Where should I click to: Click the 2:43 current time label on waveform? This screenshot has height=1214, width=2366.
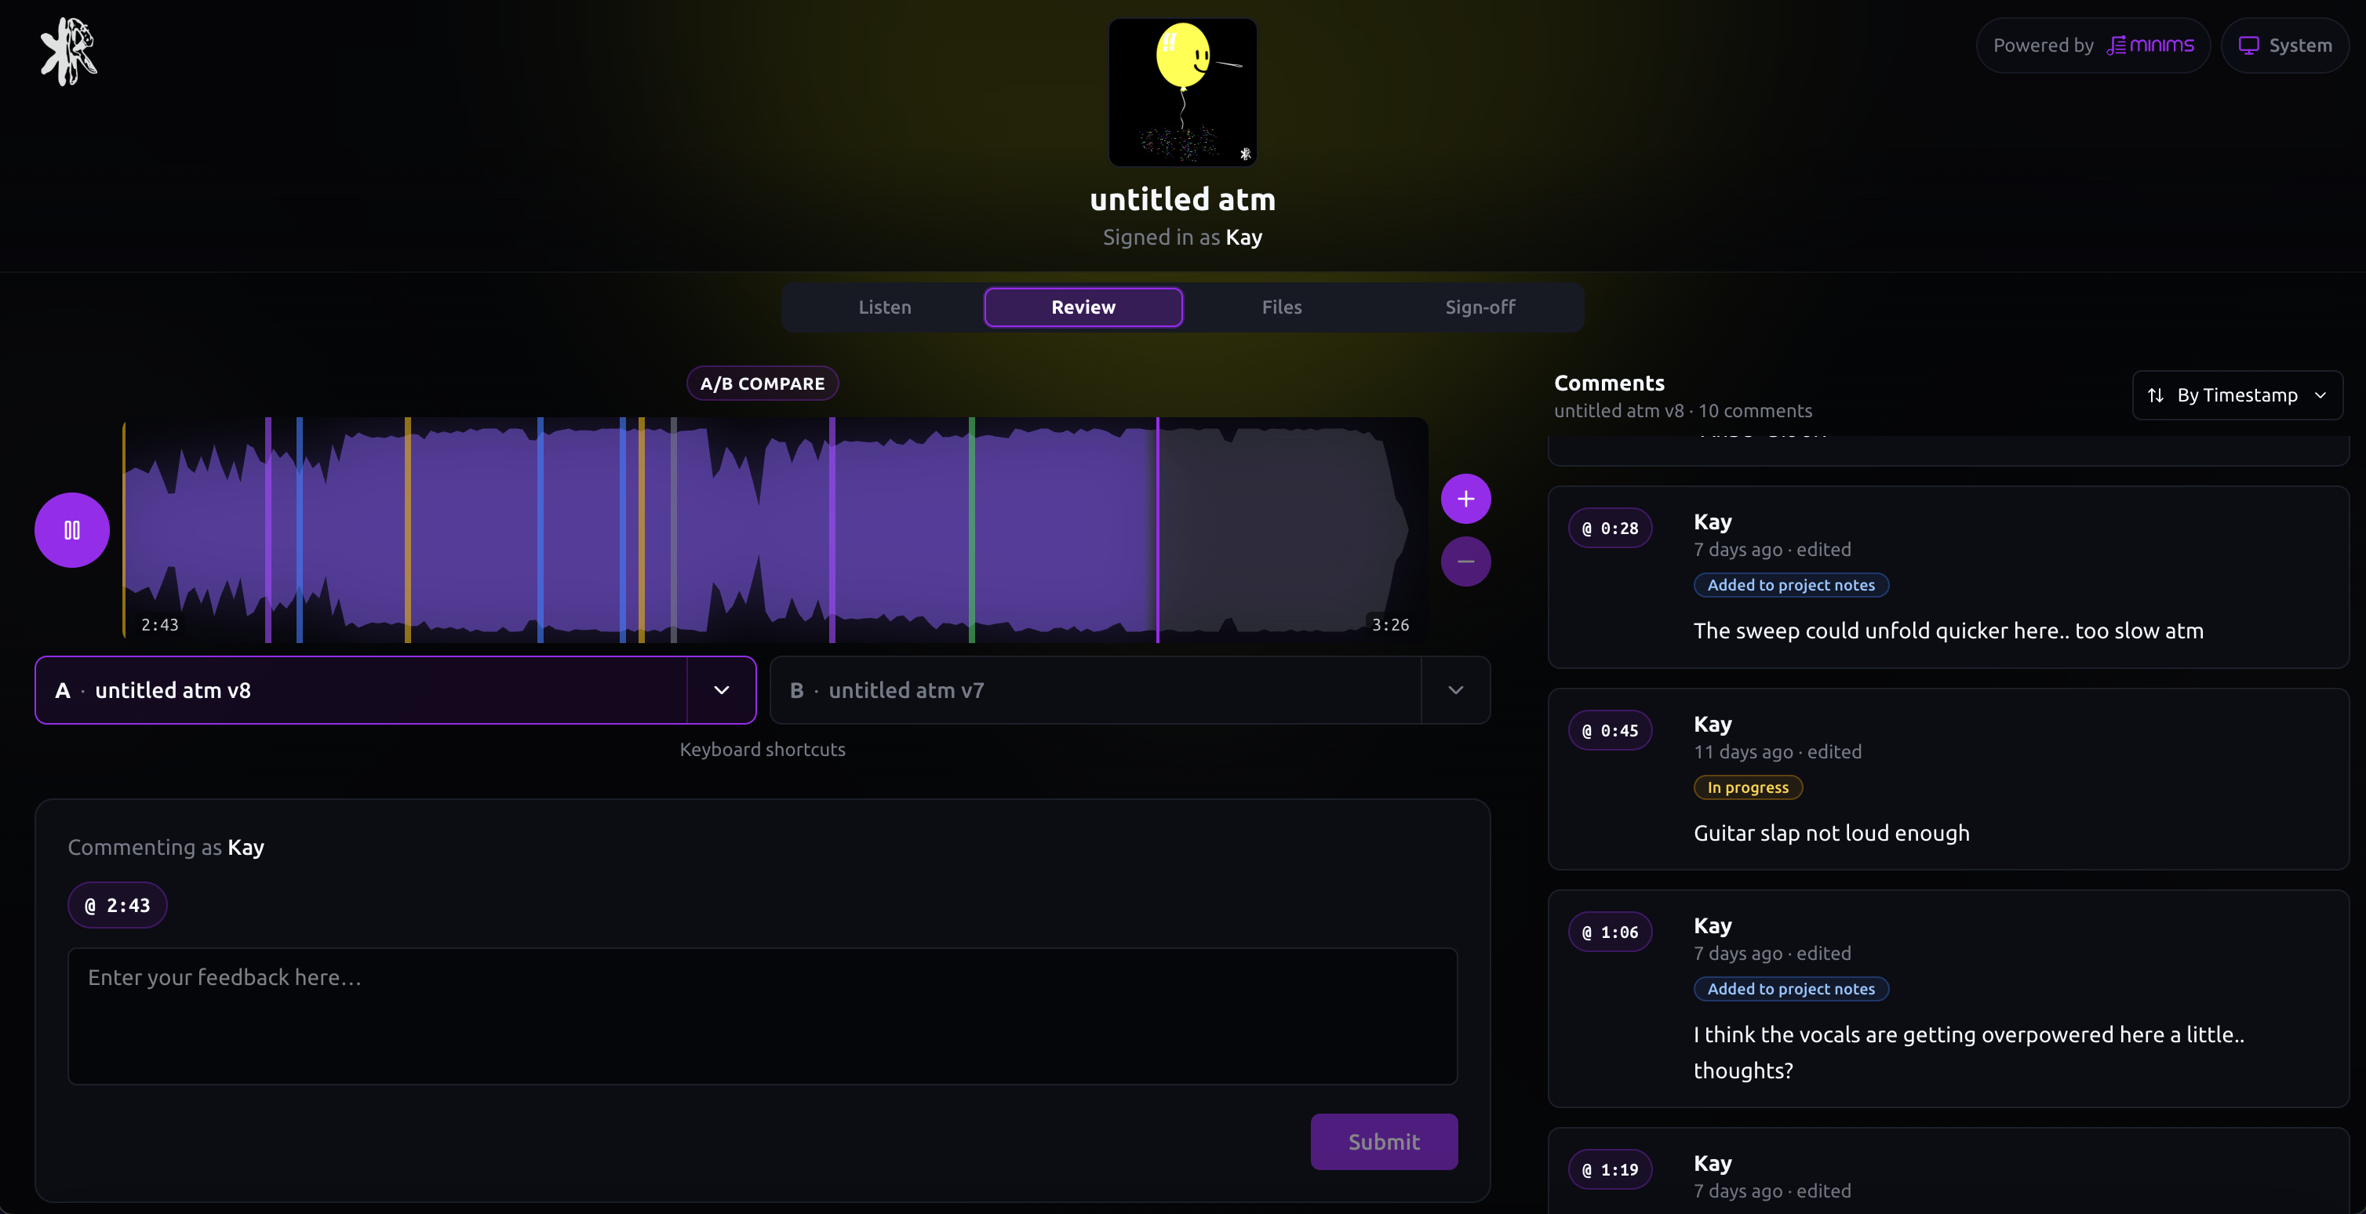pos(160,625)
